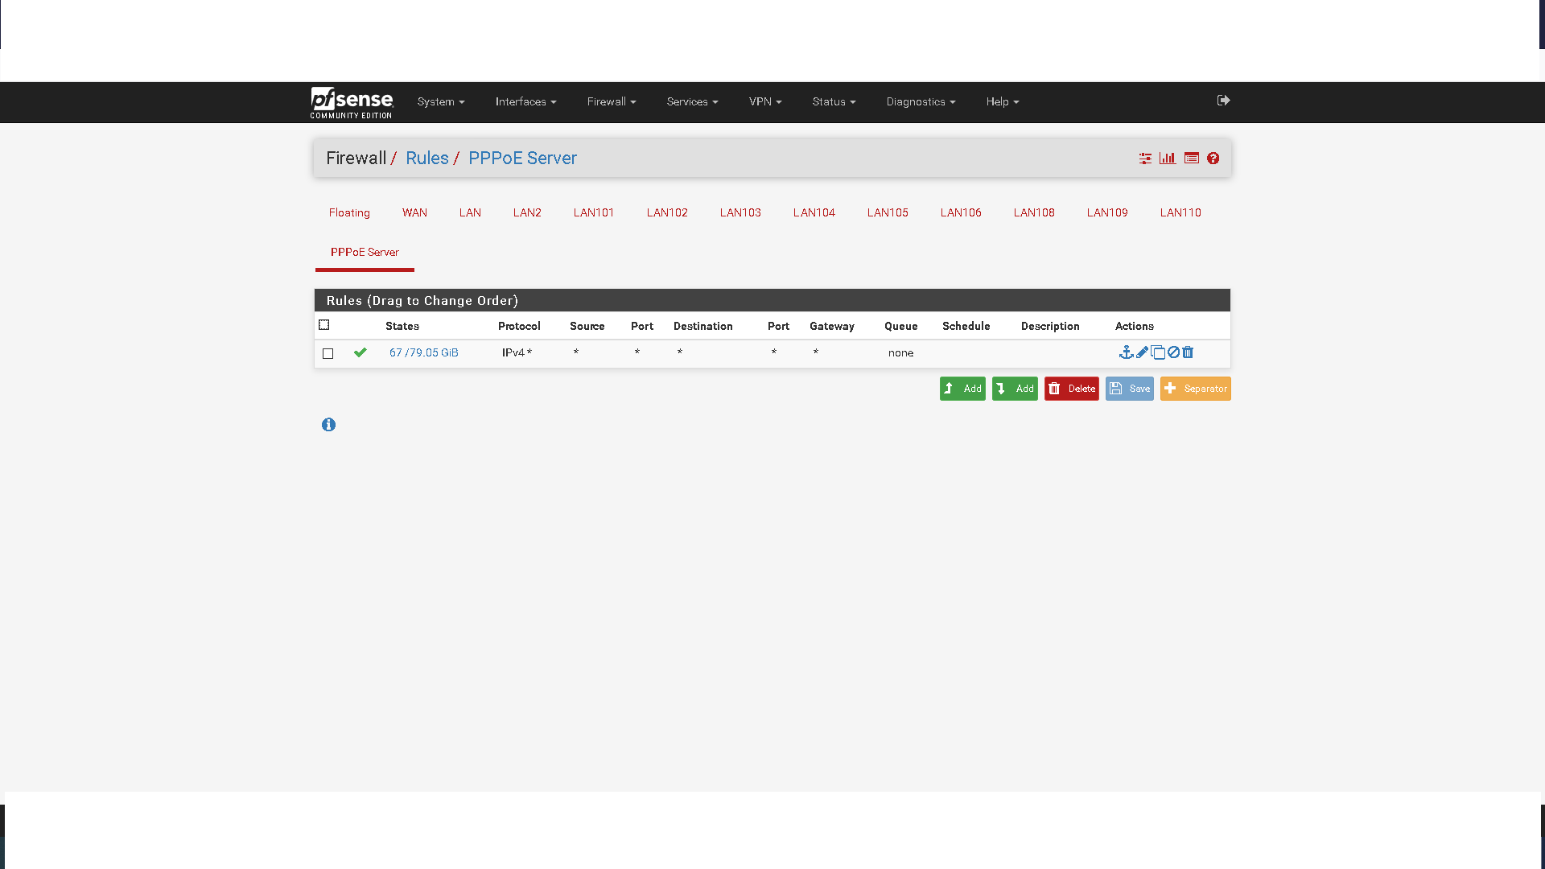This screenshot has height=869, width=1545.
Task: Switch to the LAN102 tab
Action: coord(667,212)
